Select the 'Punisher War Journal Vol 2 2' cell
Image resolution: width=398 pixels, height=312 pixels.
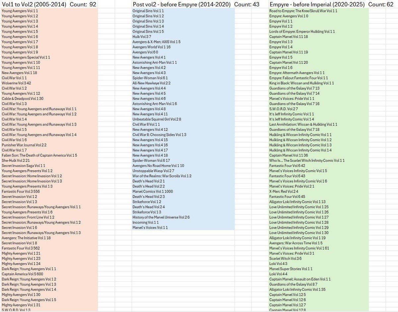[x=24, y=145]
